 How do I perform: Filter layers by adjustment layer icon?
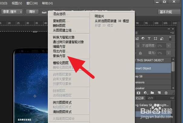click(x=143, y=38)
